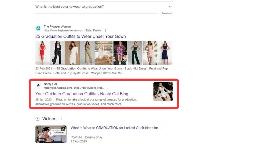Viewport: 259px width, 144px height.
Task: Open the Nasty Gal result image thumbnail
Action: click(163, 91)
